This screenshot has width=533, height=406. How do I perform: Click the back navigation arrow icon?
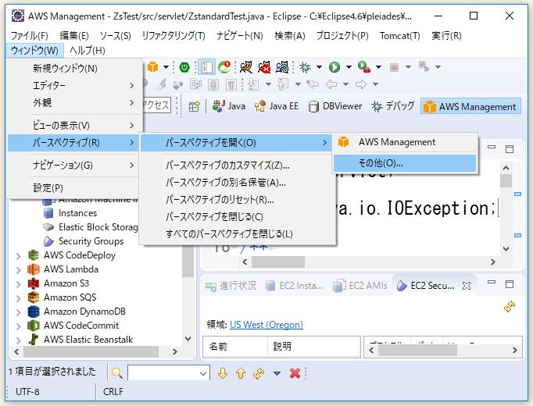pos(331,84)
